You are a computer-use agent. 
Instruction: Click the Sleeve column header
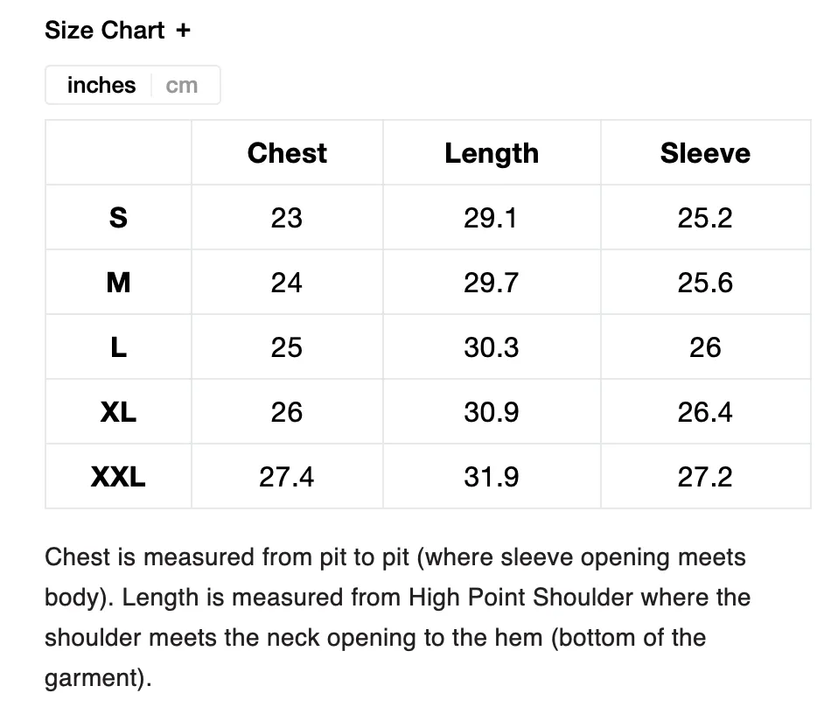[705, 153]
